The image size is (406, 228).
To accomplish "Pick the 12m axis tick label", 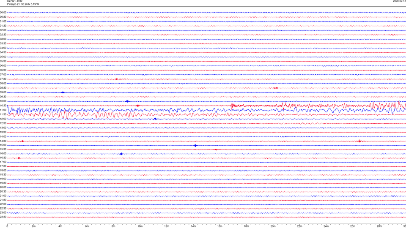I will pos(167,226).
